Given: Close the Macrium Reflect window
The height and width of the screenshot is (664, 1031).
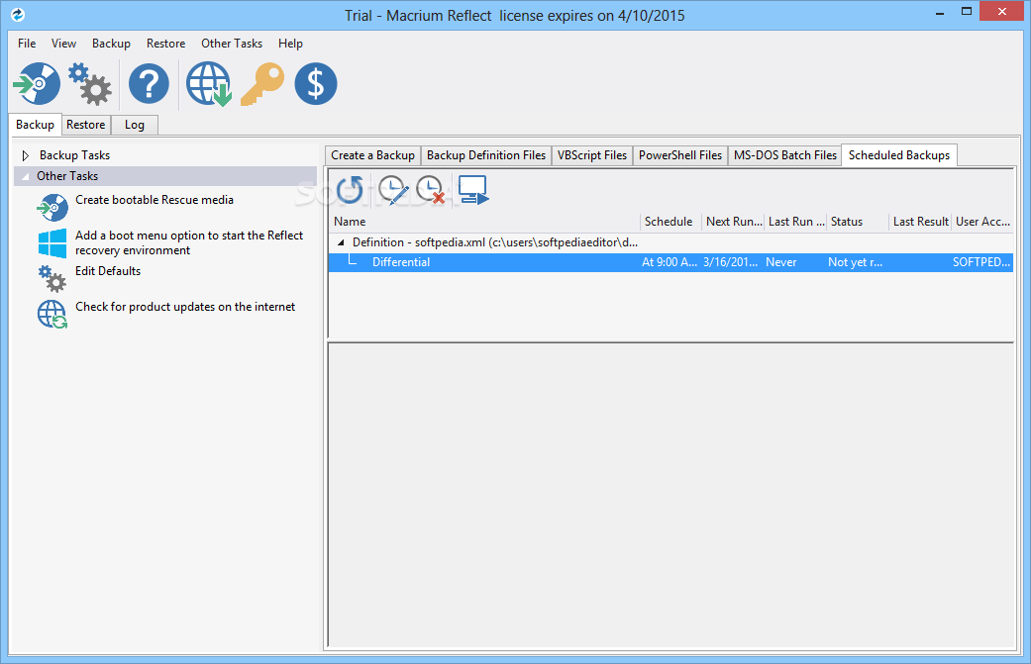Looking at the screenshot, I should [1002, 11].
